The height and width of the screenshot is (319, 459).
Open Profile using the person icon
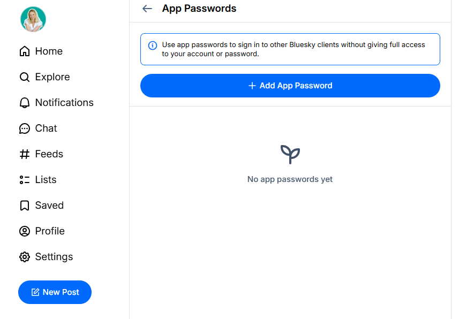(x=25, y=231)
